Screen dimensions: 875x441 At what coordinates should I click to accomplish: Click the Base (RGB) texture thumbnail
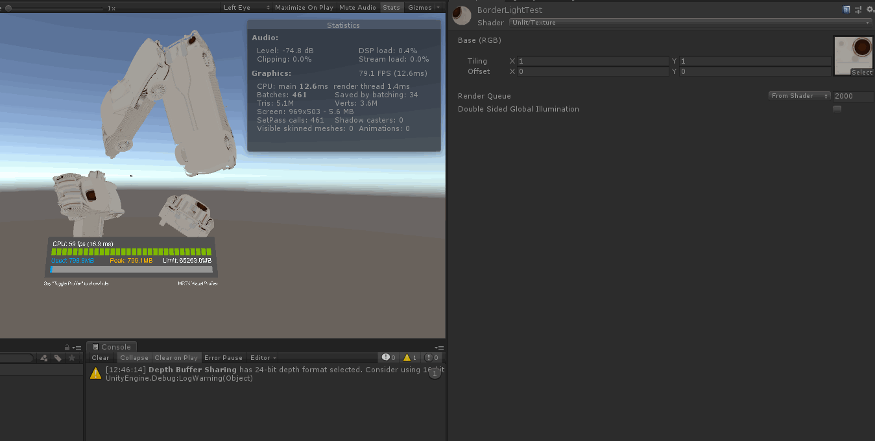click(853, 56)
